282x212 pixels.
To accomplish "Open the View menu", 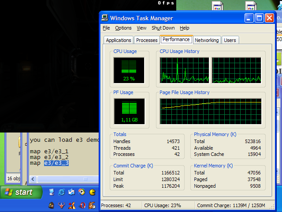I will (x=141, y=28).
